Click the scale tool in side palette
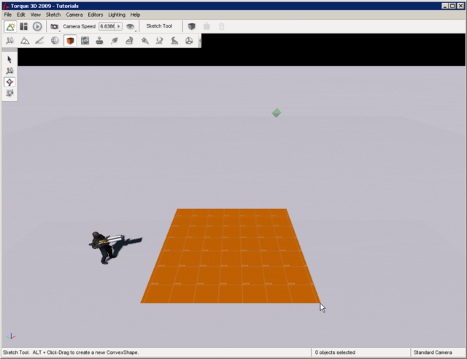Viewport: 467px width, 359px height. [9, 93]
